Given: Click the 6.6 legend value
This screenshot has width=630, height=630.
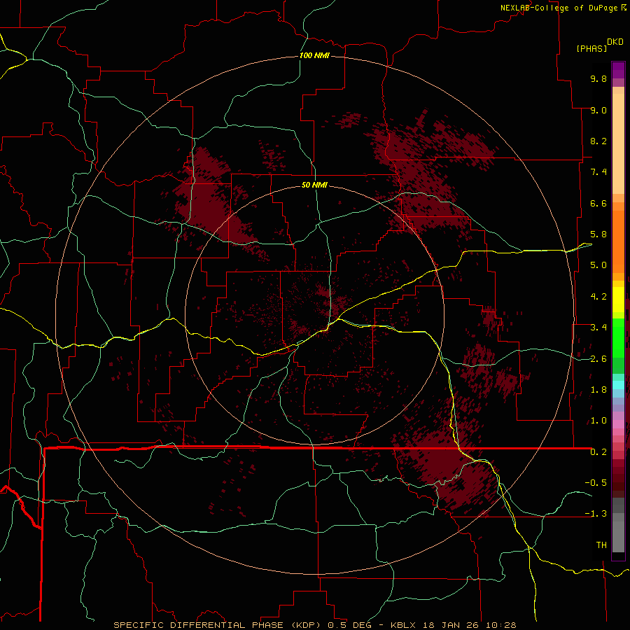Looking at the screenshot, I should tap(598, 203).
